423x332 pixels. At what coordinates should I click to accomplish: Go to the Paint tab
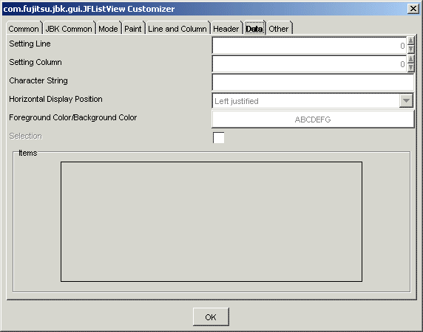click(133, 28)
